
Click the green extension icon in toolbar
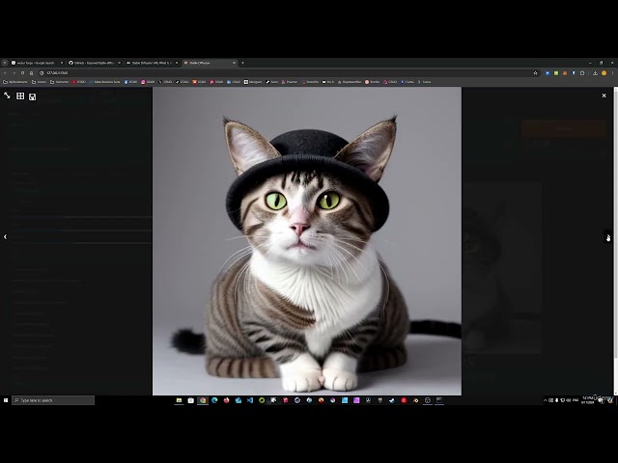[x=556, y=73]
